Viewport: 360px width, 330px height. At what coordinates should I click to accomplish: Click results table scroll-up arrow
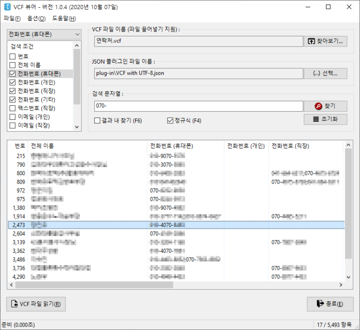coord(348,145)
